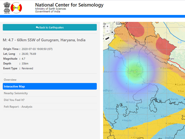
Task: Click the Kota city label on map
Action: 132,102
